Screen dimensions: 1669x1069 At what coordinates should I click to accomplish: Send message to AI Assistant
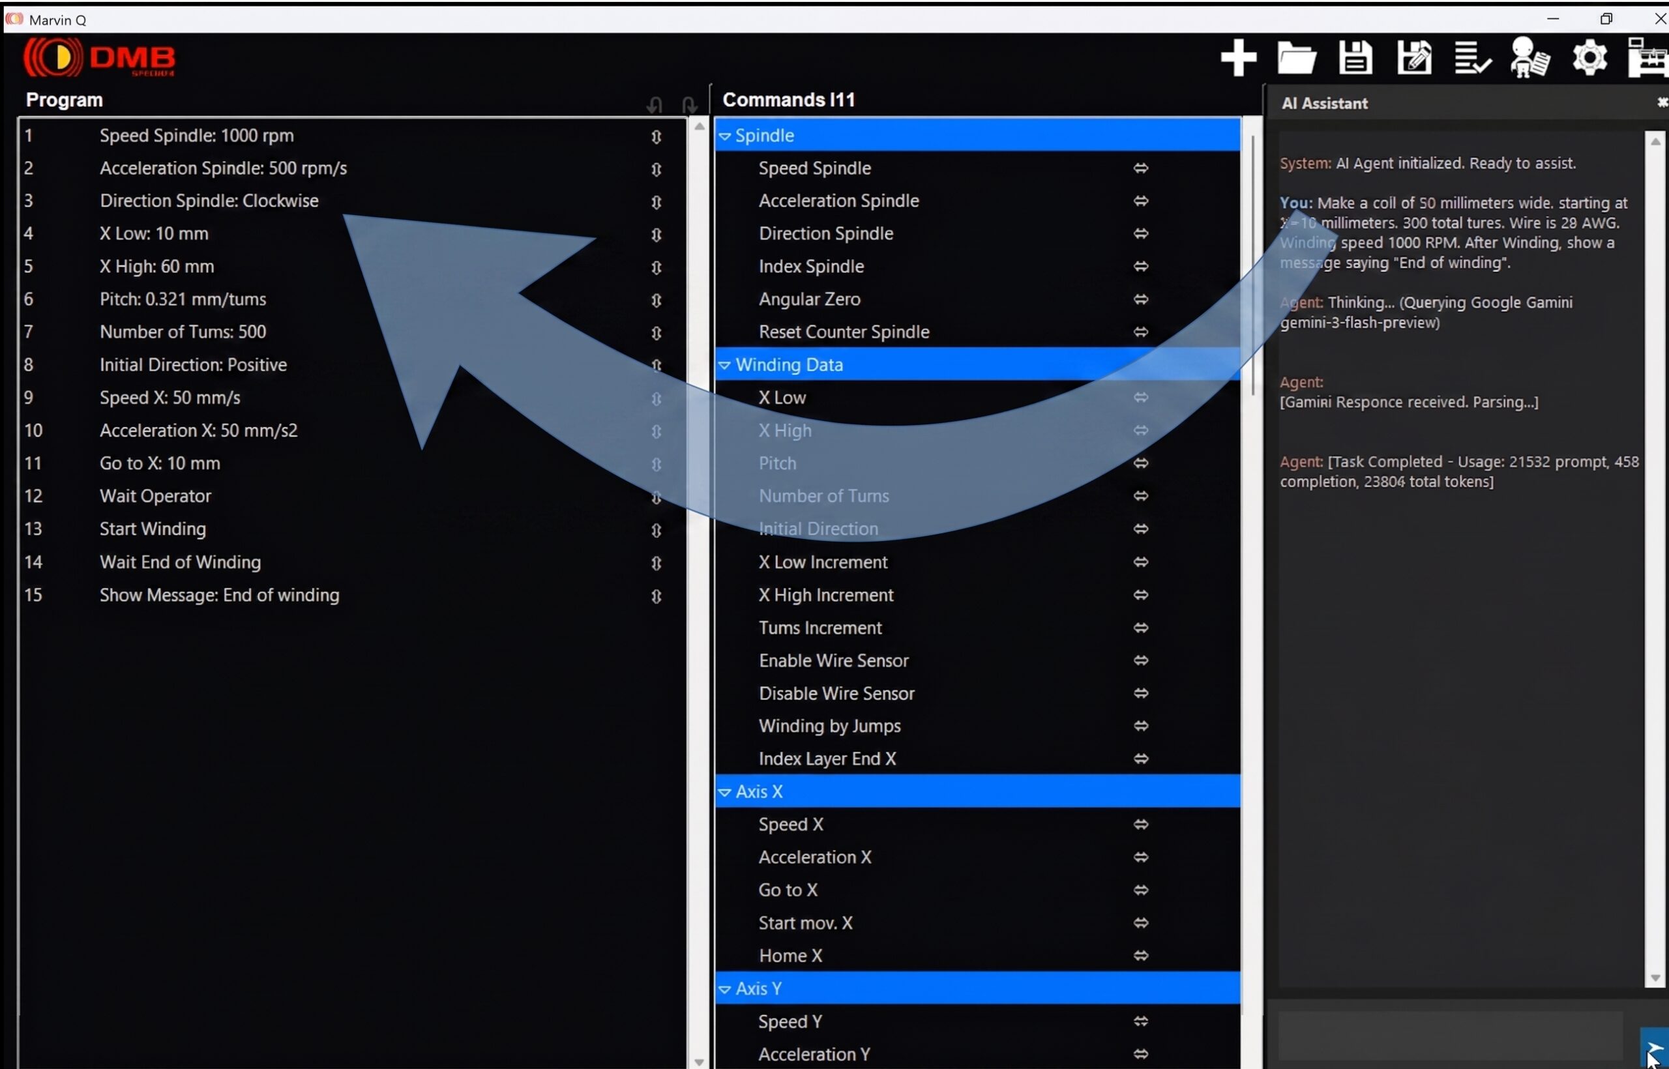pos(1654,1049)
